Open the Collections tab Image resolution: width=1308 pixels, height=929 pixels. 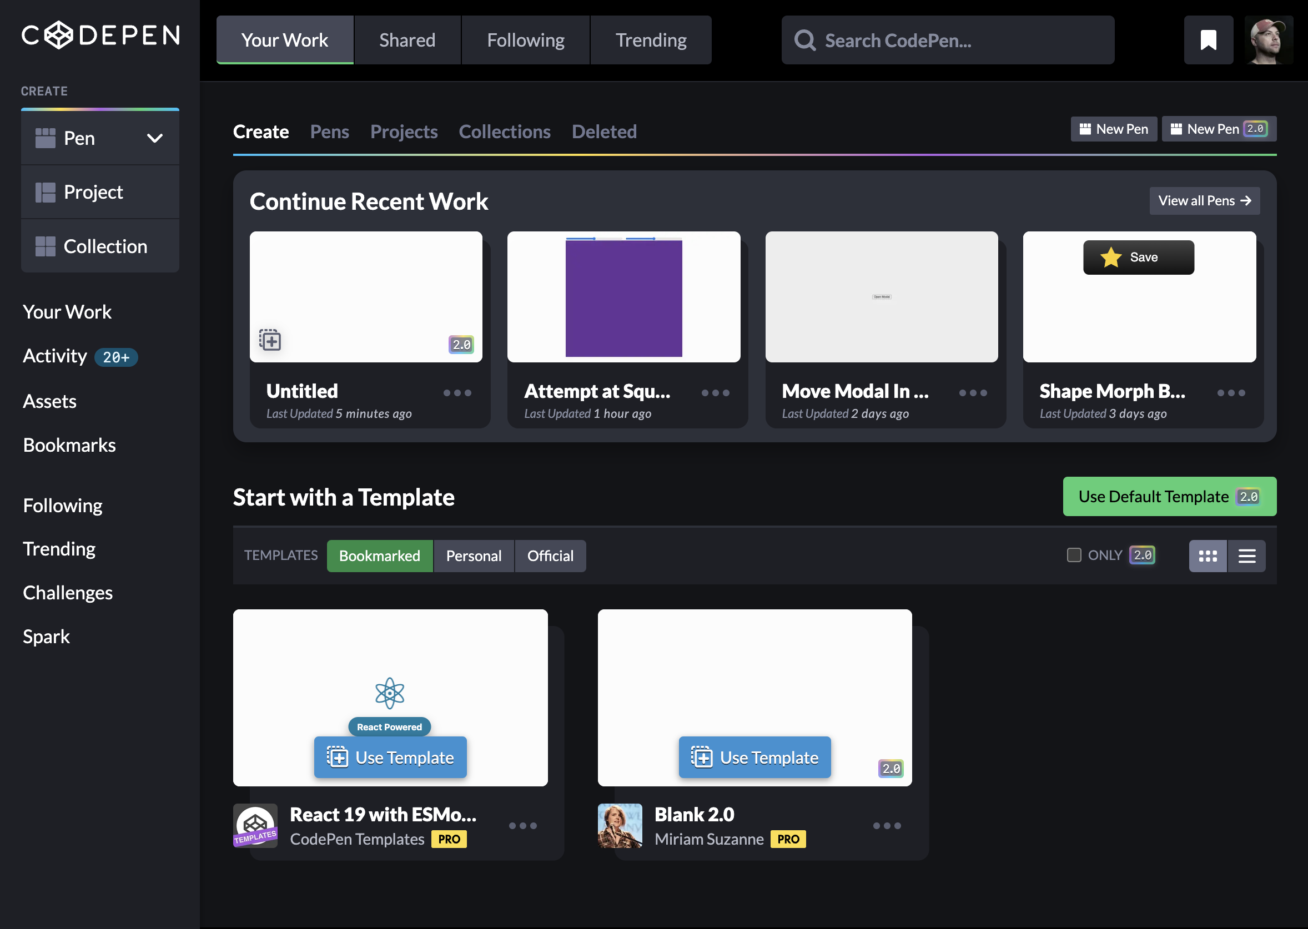tap(504, 132)
